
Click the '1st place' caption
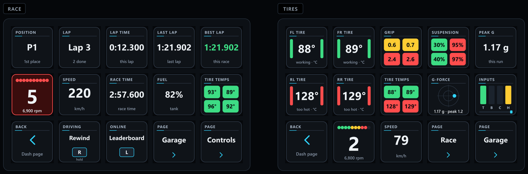click(32, 62)
